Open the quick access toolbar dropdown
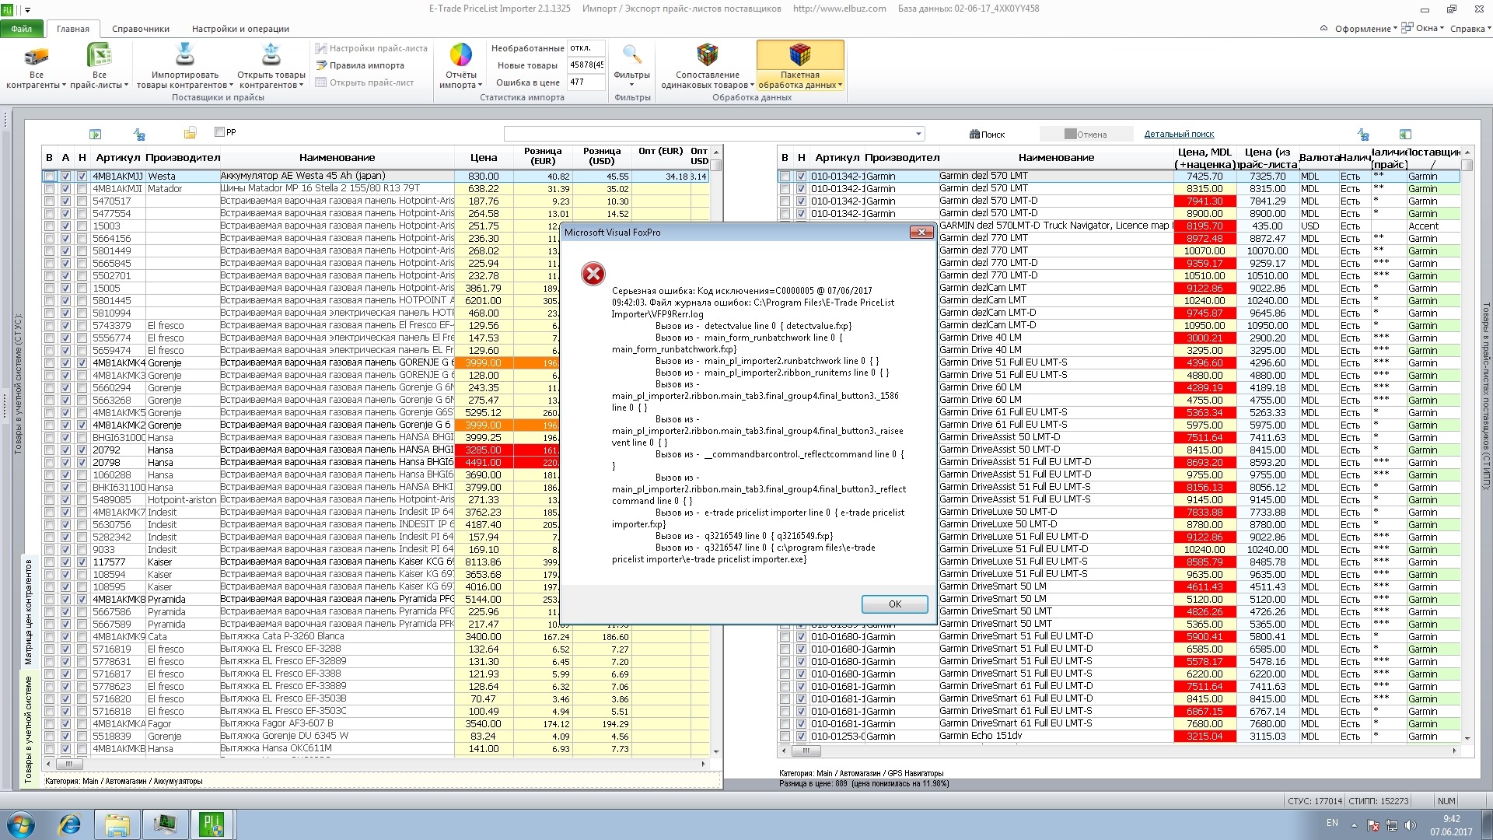Image resolution: width=1493 pixels, height=840 pixels. [28, 10]
